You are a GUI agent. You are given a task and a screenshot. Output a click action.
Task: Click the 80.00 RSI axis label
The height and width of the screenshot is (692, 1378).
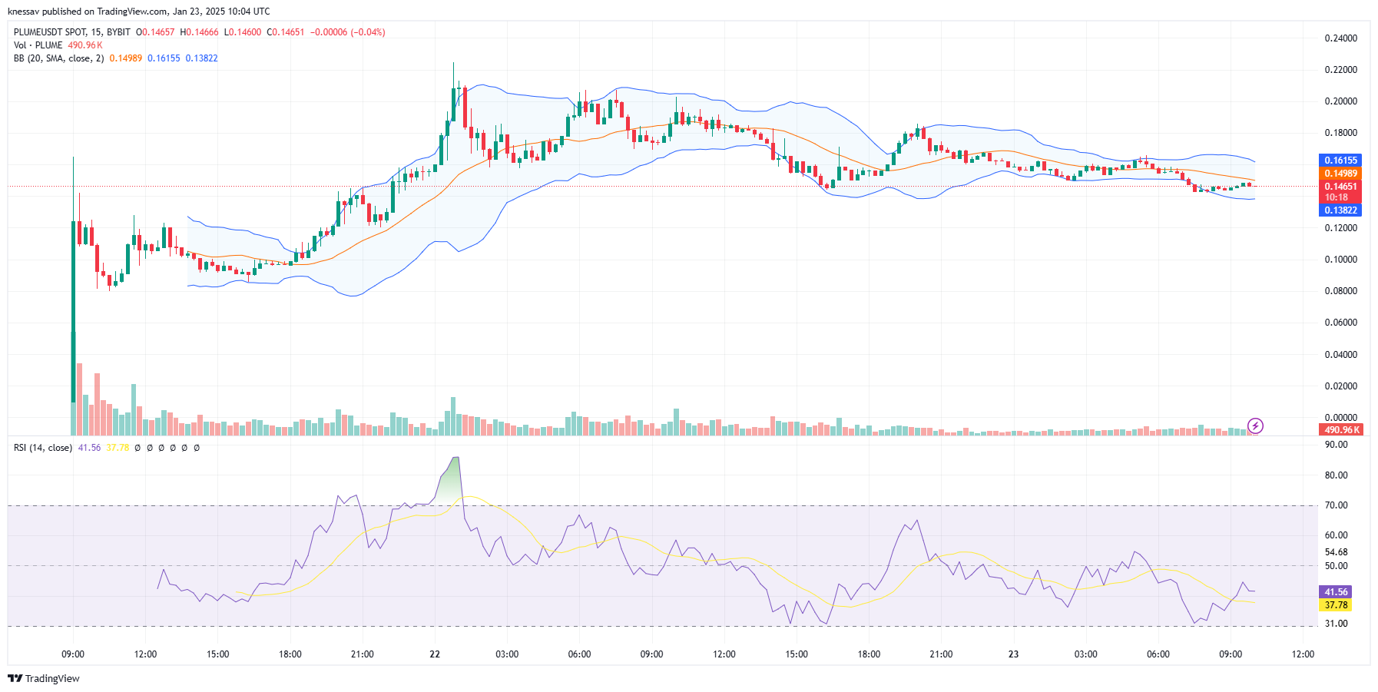(1337, 475)
